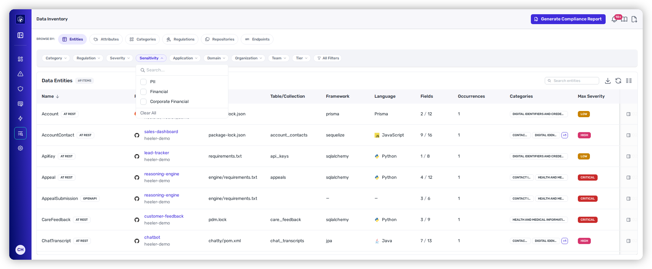Screen dimensions: 652x269
Task: Open the certificate icon in sidebar
Action: click(x=20, y=104)
